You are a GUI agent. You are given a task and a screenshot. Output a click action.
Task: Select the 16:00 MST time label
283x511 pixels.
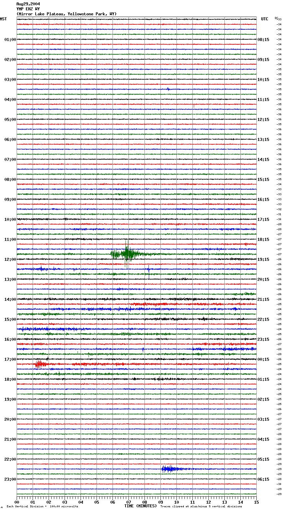(x=10, y=339)
